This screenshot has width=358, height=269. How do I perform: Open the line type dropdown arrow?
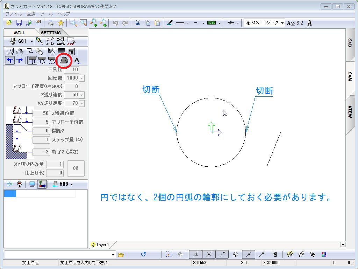click(x=188, y=23)
